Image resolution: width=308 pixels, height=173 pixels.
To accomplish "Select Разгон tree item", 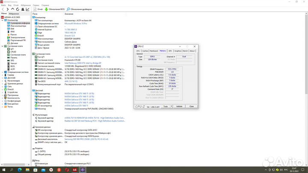I will click(12, 35).
